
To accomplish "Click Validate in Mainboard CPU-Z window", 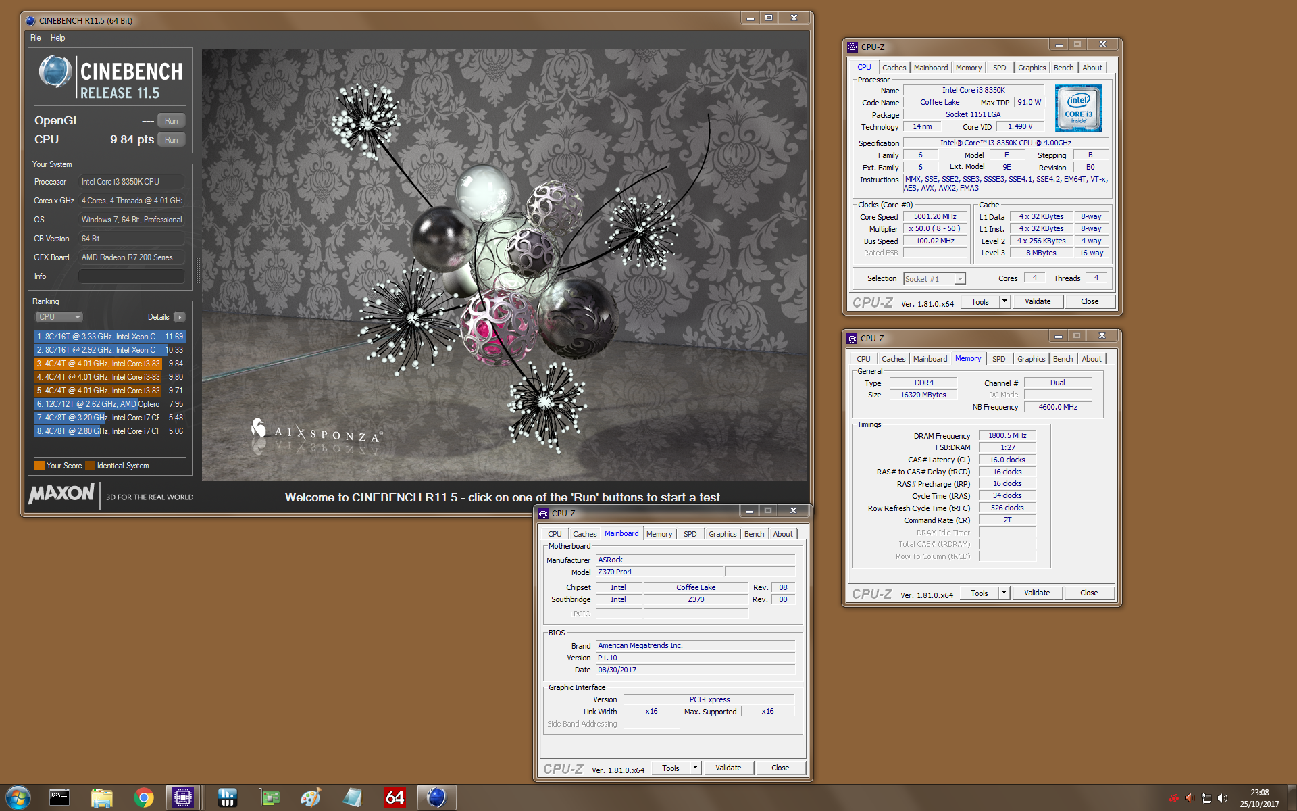I will [x=728, y=768].
